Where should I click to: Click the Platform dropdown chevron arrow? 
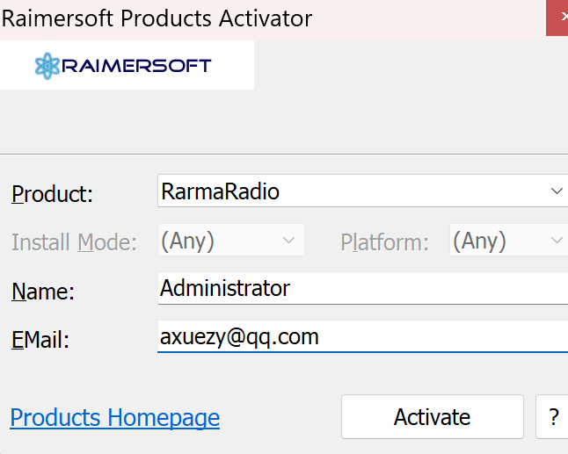coord(556,241)
